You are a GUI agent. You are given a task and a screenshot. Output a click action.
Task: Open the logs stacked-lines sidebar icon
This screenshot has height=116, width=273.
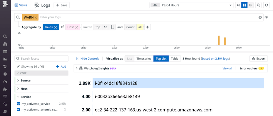coord(5,96)
